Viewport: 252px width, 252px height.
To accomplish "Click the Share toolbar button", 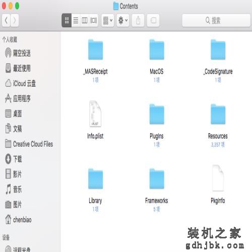I will pyautogui.click(x=138, y=20).
